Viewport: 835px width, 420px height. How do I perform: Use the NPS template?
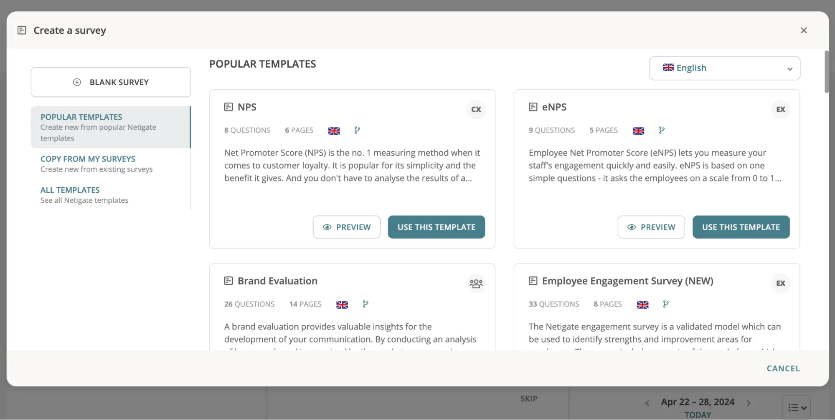point(436,227)
